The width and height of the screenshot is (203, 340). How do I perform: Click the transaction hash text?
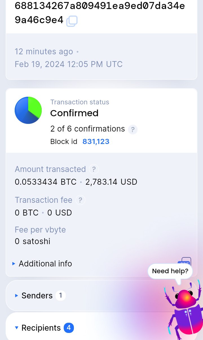(x=100, y=13)
